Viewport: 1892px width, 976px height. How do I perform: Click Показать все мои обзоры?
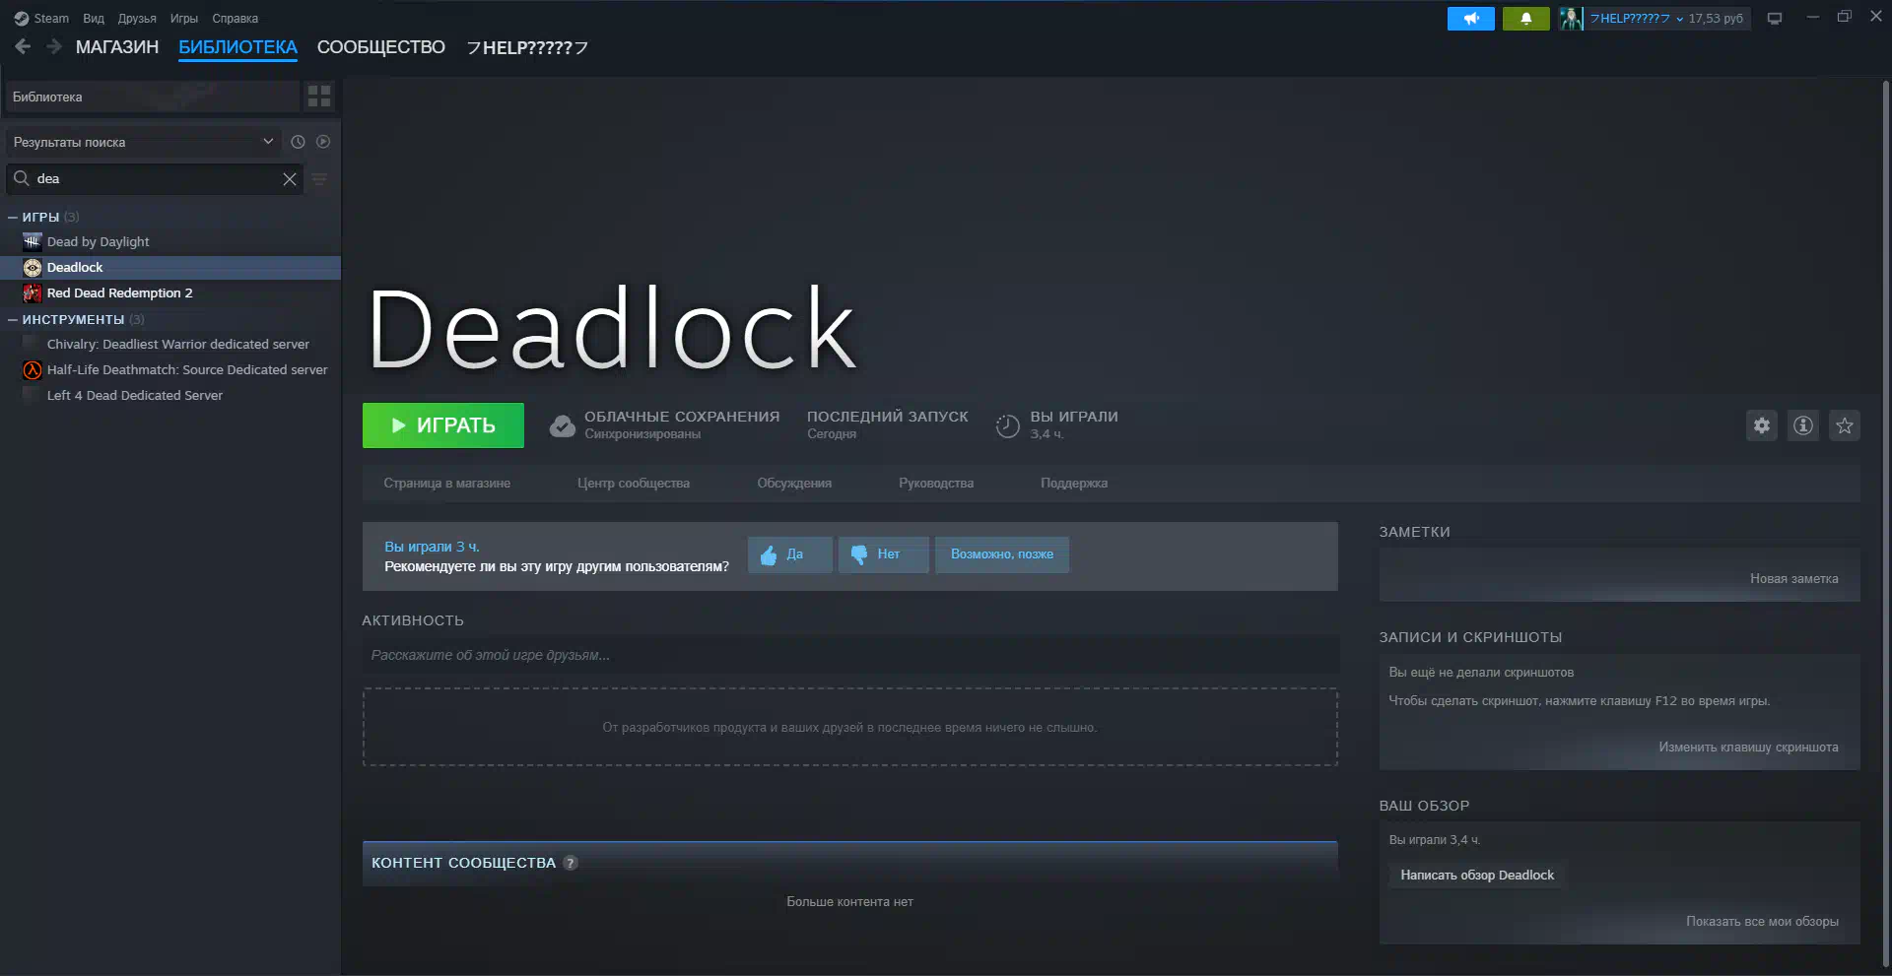(1762, 922)
